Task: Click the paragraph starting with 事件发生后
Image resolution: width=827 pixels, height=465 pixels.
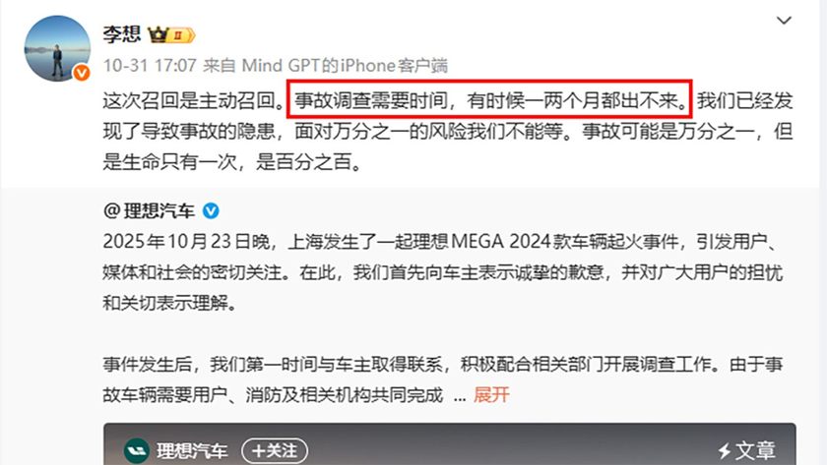Action: 442,379
